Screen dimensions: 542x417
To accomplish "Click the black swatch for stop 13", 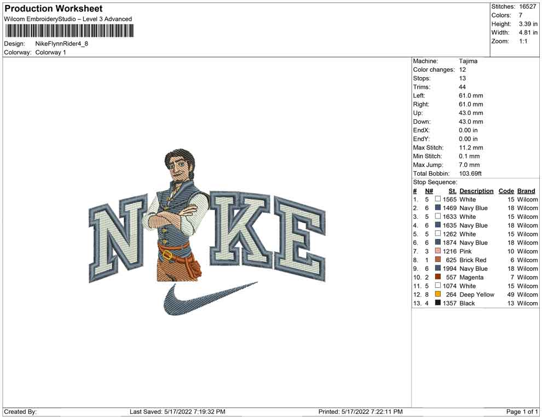I will click(x=438, y=303).
